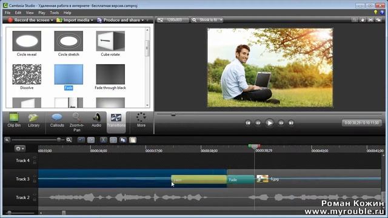388x218 pixels.
Task: Click timeline zoom in magnifier
Action: point(69,140)
